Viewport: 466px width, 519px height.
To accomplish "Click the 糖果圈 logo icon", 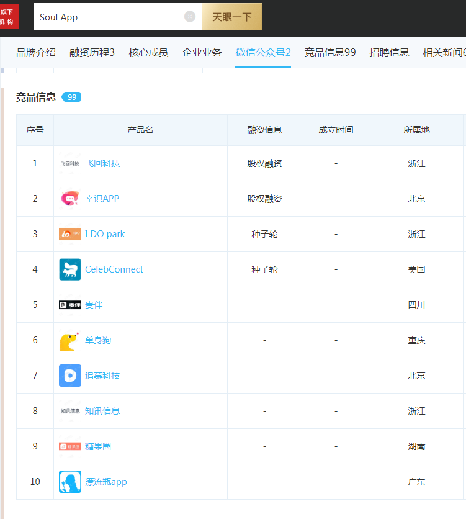I will click(69, 446).
